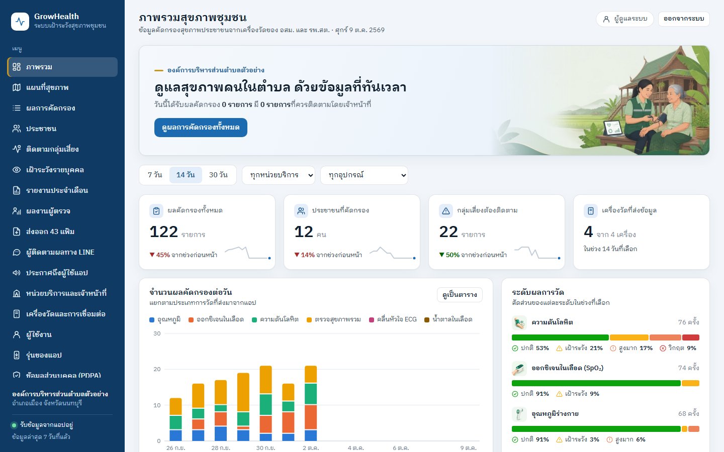This screenshot has width=724, height=452.
Task: Toggle อุณหภูมิ series in chart legend
Action: (165, 319)
